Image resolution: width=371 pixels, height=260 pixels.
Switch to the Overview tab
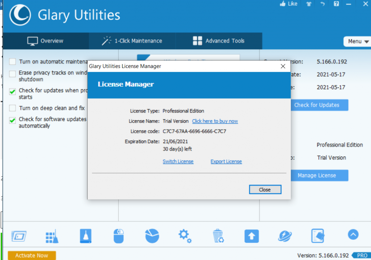46,41
